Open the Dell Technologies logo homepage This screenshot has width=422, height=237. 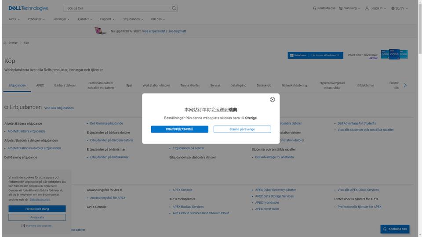click(28, 8)
